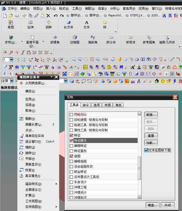Click the toolbar list scroll-up arrow
The height and width of the screenshot is (211, 182).
coord(139,114)
